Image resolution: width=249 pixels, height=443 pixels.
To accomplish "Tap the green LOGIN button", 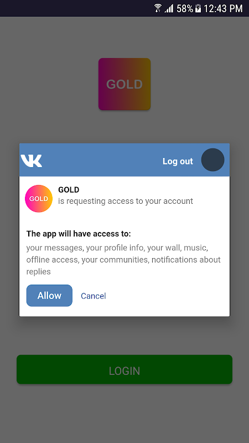I will pos(124,369).
